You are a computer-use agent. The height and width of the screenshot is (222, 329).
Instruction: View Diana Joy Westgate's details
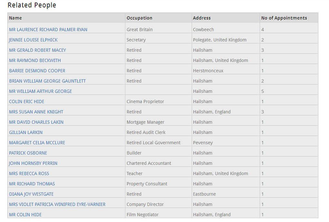(x=31, y=194)
